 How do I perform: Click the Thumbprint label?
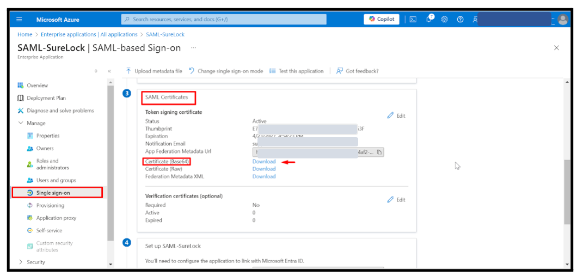[x=158, y=129]
